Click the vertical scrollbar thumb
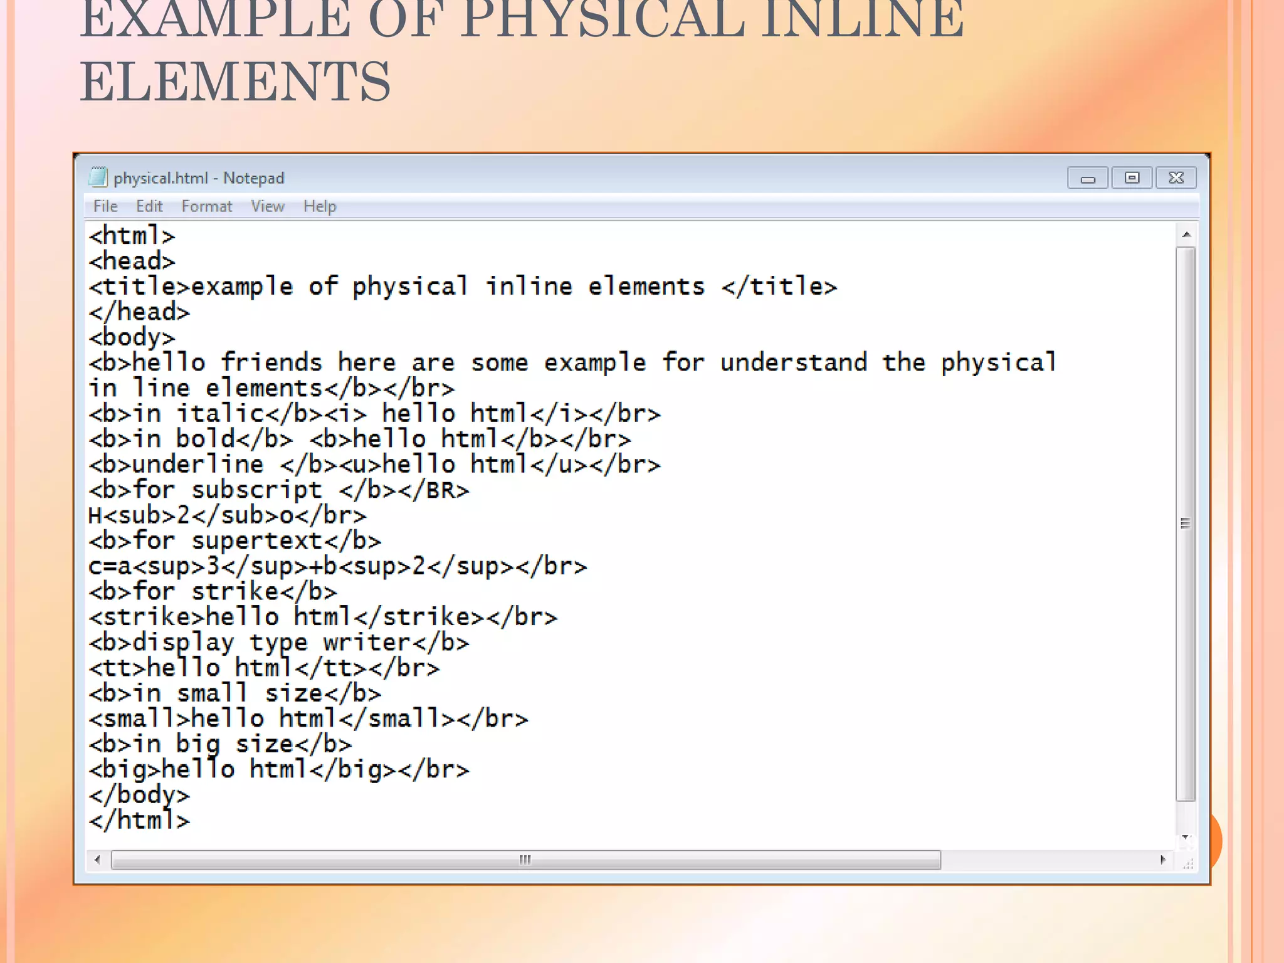Screen dimensions: 1284x963 1186,524
